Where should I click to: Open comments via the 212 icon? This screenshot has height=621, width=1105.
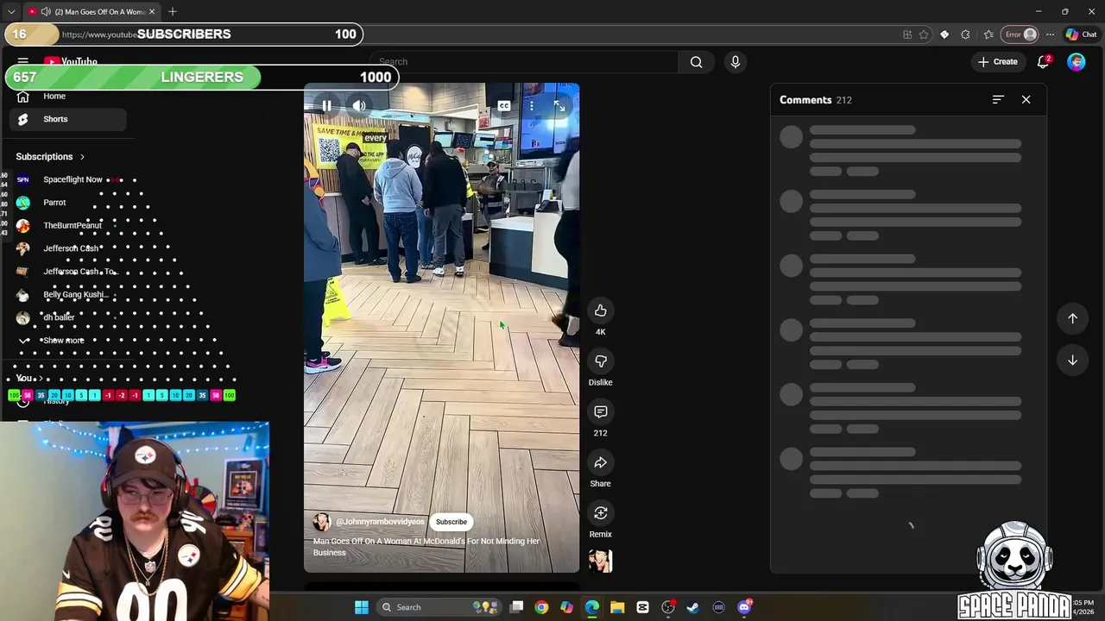tap(601, 412)
